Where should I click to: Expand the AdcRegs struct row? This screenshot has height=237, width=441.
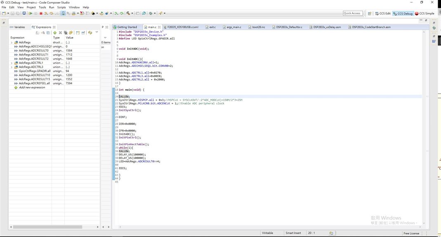tap(12, 43)
